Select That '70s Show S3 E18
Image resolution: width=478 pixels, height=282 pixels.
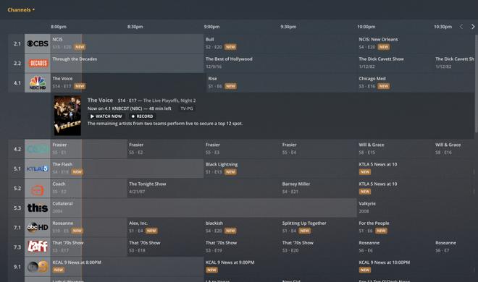click(x=165, y=247)
